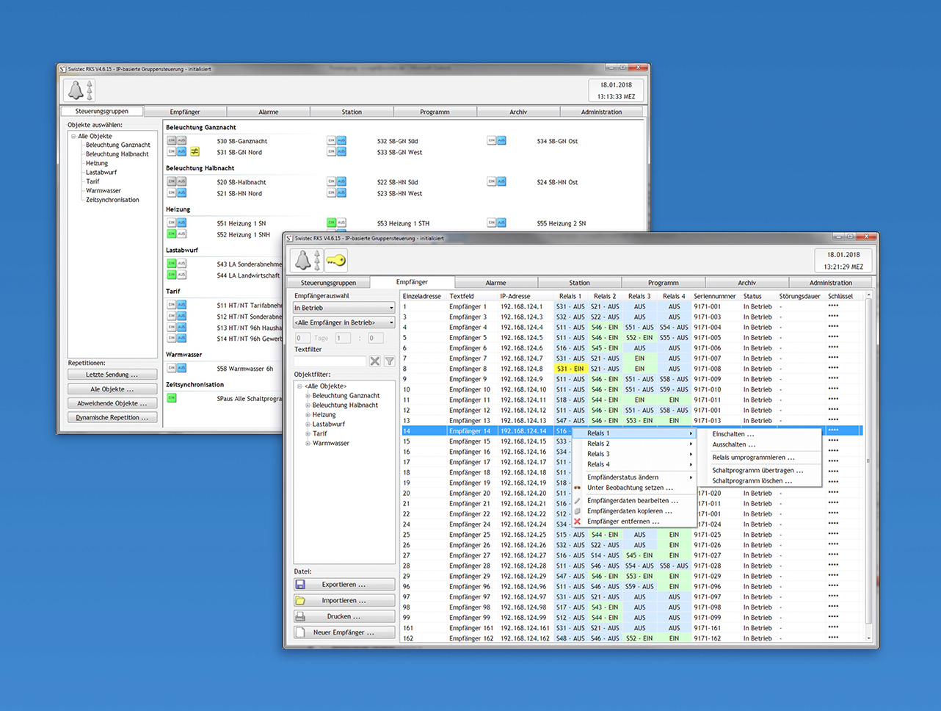
Task: Toggle the AUS button for S34 SB-GN Ost
Action: [x=501, y=140]
